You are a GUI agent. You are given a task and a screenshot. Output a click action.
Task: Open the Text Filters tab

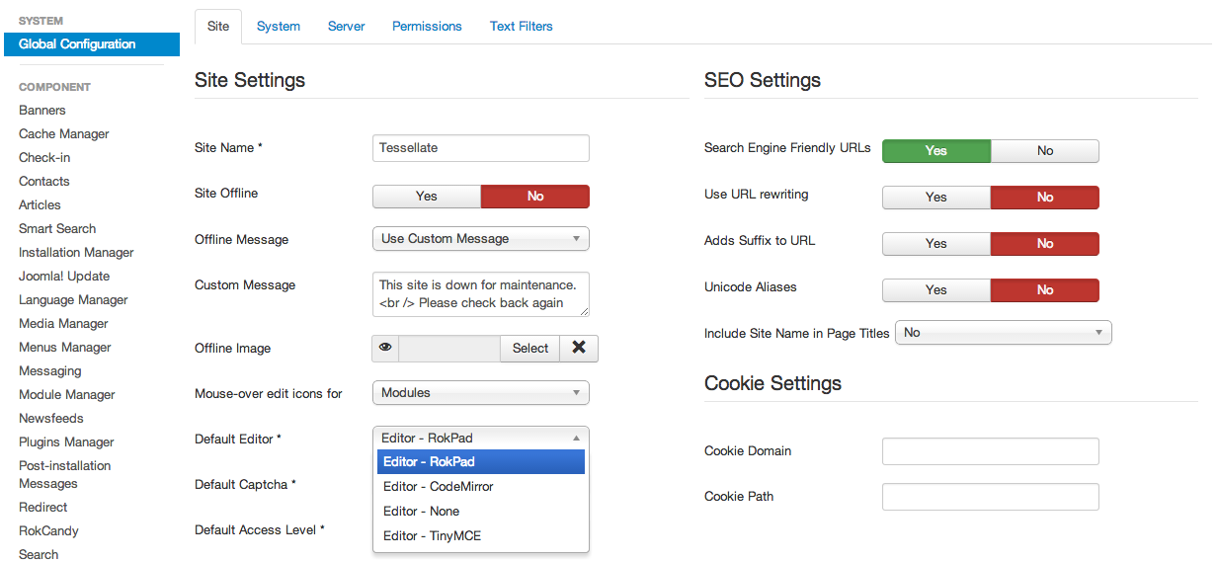tap(521, 27)
